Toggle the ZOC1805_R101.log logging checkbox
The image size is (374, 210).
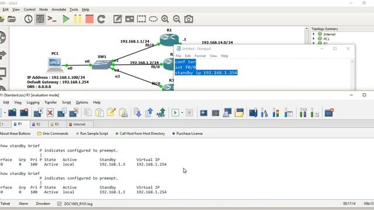[x=60, y=204]
